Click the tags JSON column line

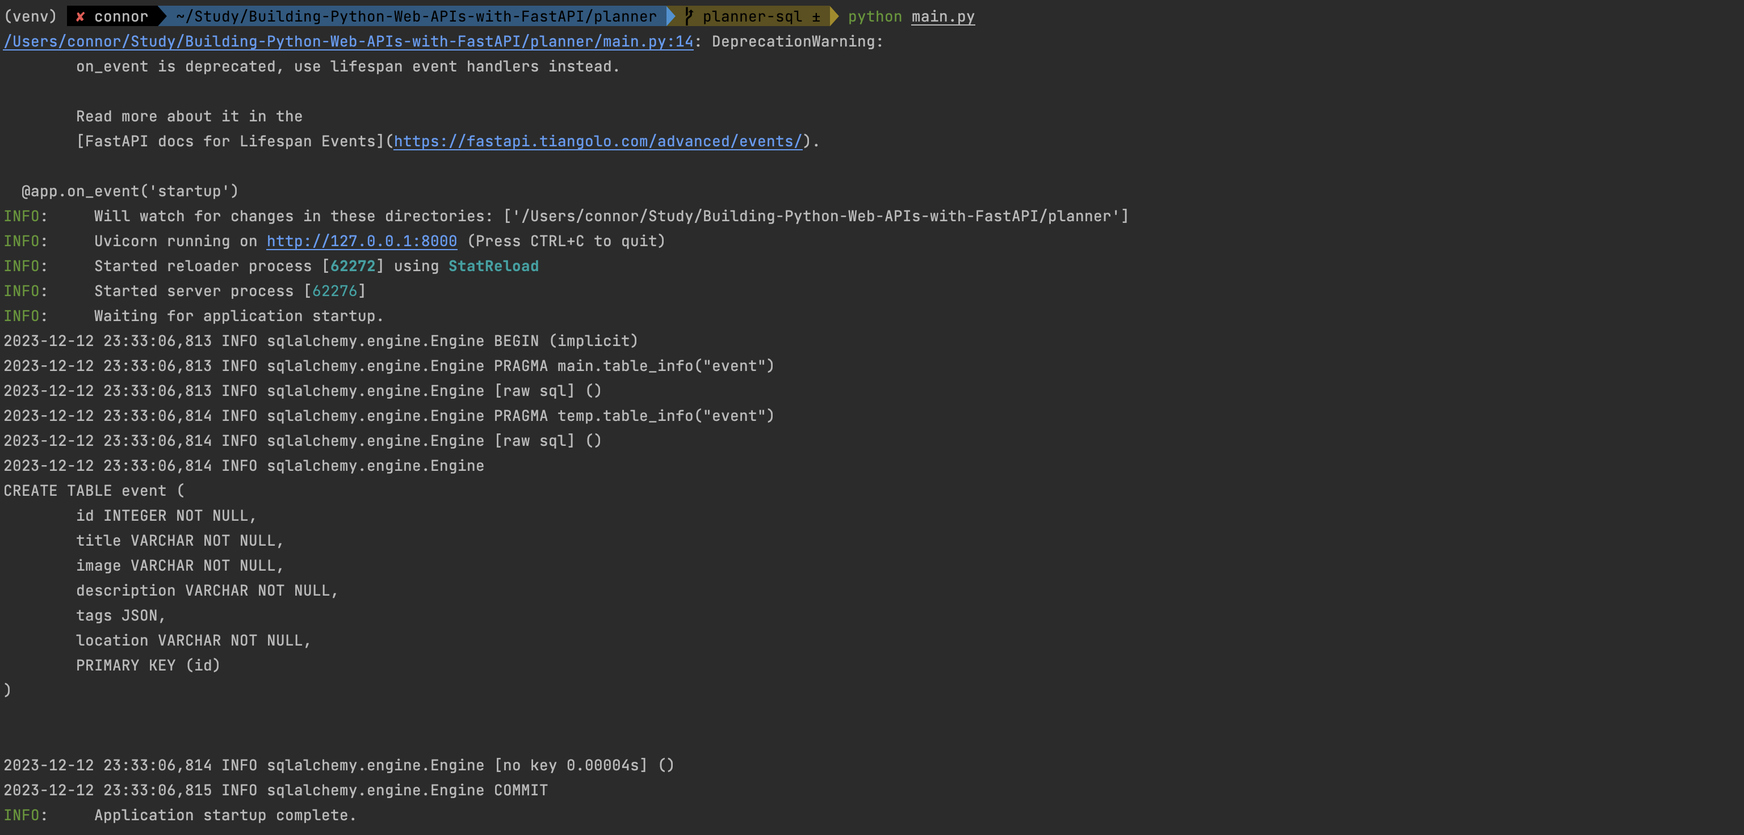coord(120,615)
